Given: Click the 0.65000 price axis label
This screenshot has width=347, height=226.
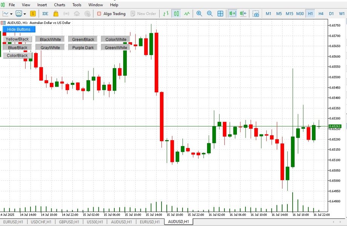Looking at the screenshot, I should (x=335, y=181).
